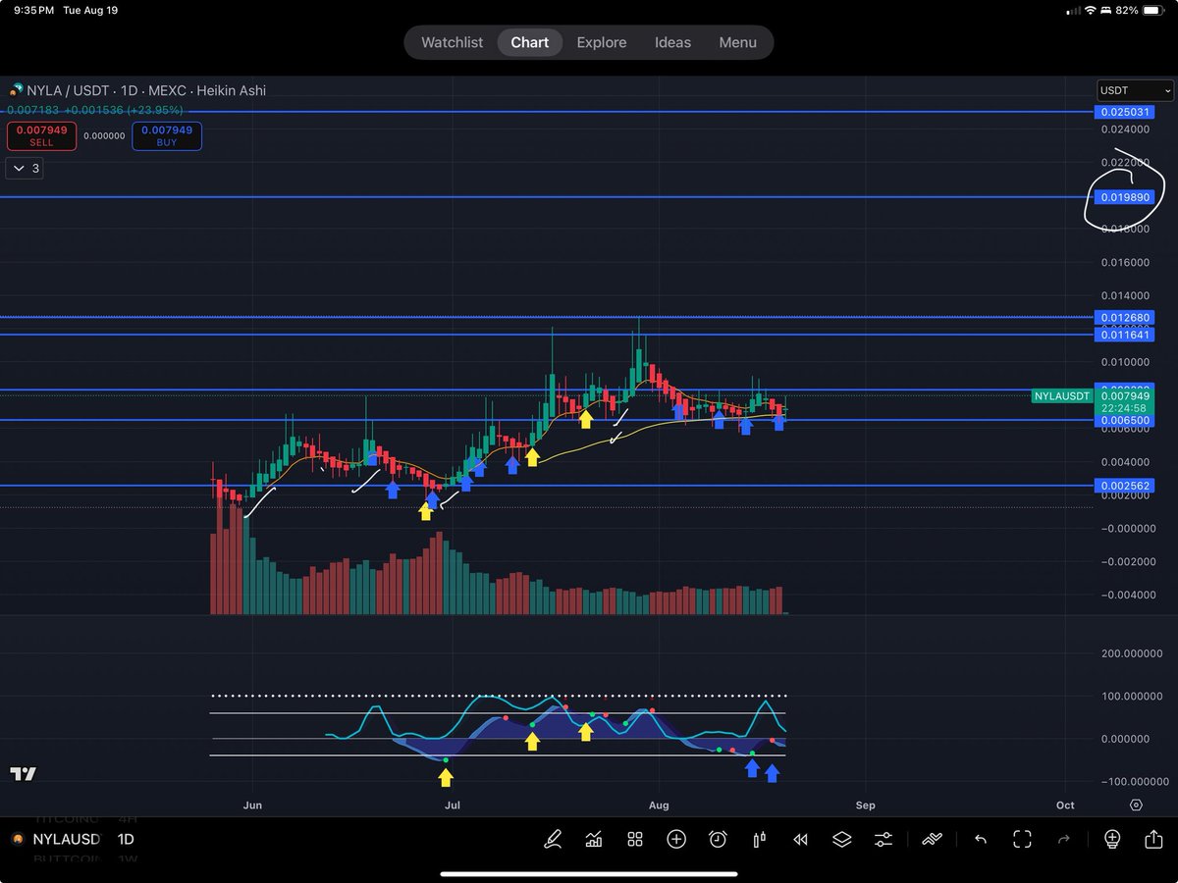Tap the handshake trading panel icon
Screen dimensions: 1178x883
[932, 839]
